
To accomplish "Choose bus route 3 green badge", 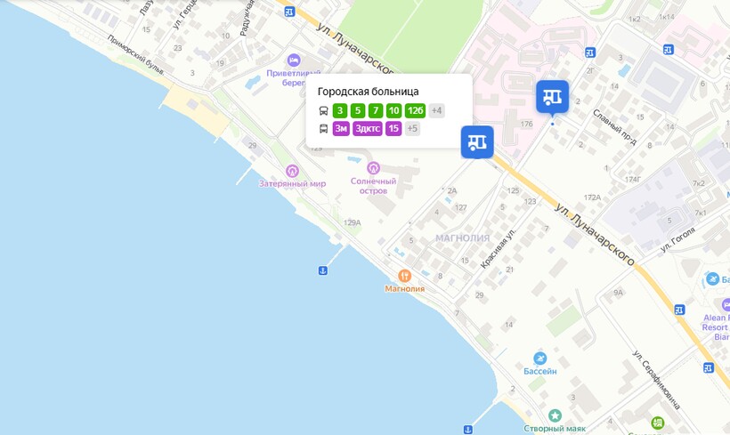I will (x=340, y=110).
